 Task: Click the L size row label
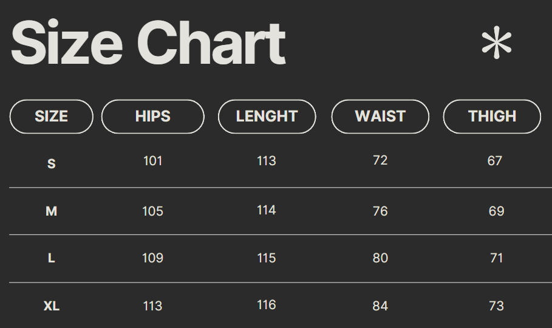click(52, 258)
